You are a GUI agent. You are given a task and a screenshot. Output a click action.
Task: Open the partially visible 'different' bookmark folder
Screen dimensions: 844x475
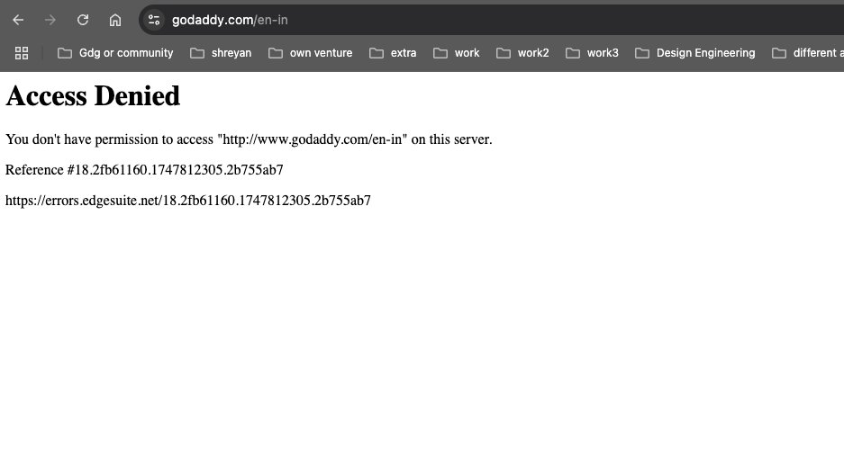(807, 53)
